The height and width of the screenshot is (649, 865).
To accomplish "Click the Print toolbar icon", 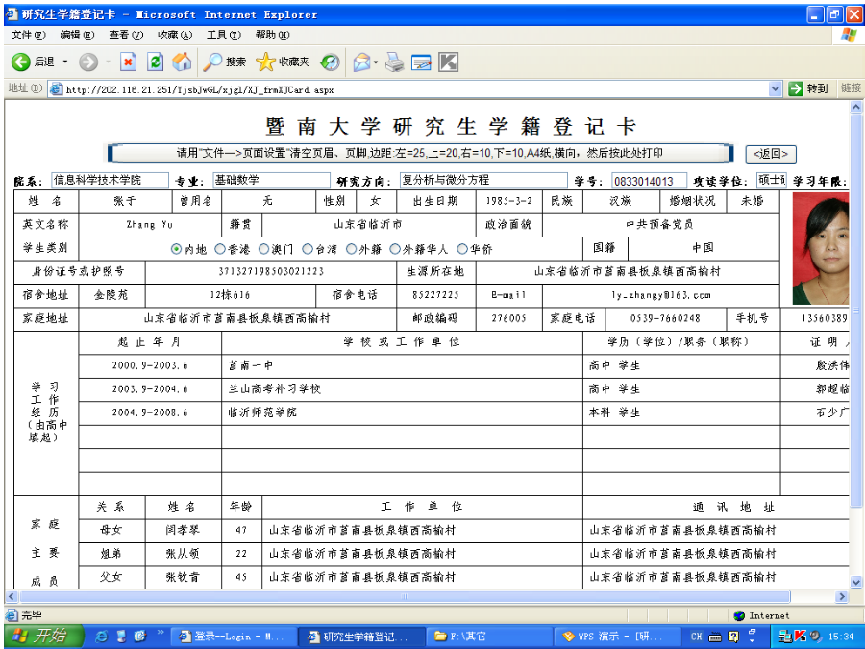I will [x=394, y=62].
